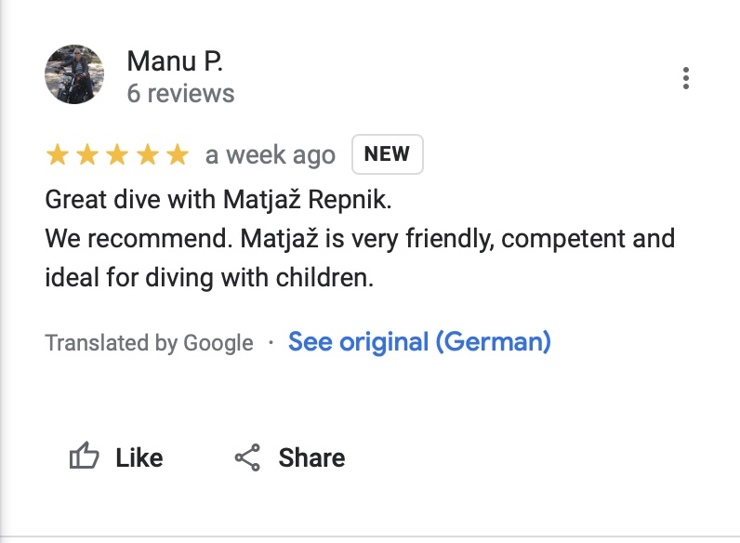Open the reviewer name Manu P.

tap(175, 61)
